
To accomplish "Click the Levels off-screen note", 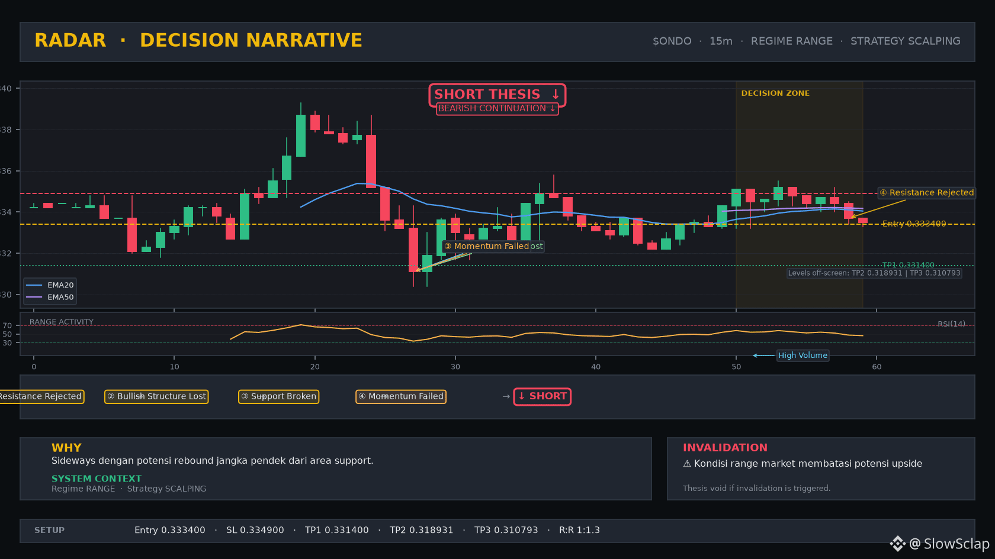I will point(874,273).
